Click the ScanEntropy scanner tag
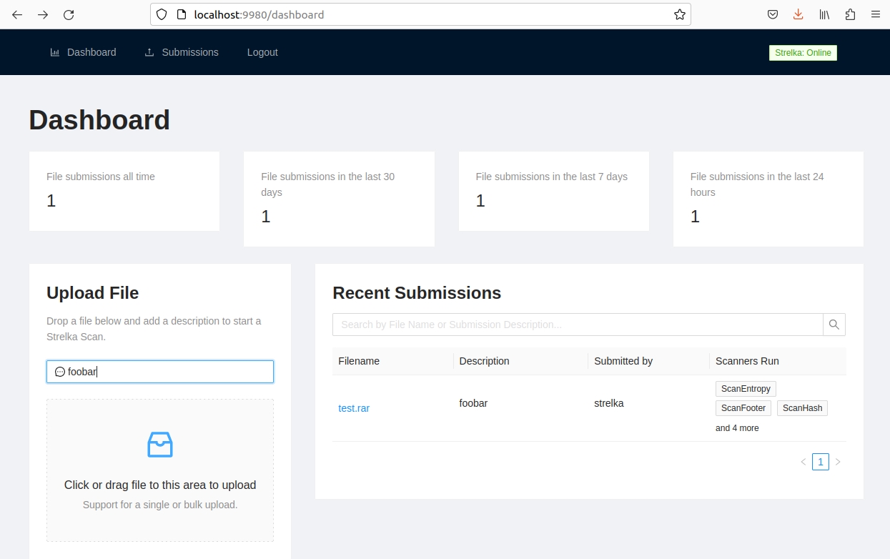The height and width of the screenshot is (559, 890). pos(746,389)
